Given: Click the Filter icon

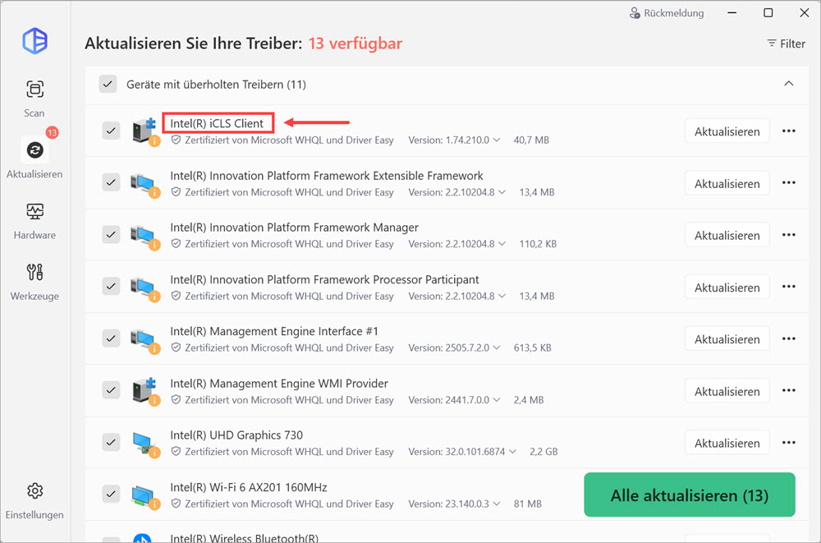Looking at the screenshot, I should pyautogui.click(x=771, y=44).
